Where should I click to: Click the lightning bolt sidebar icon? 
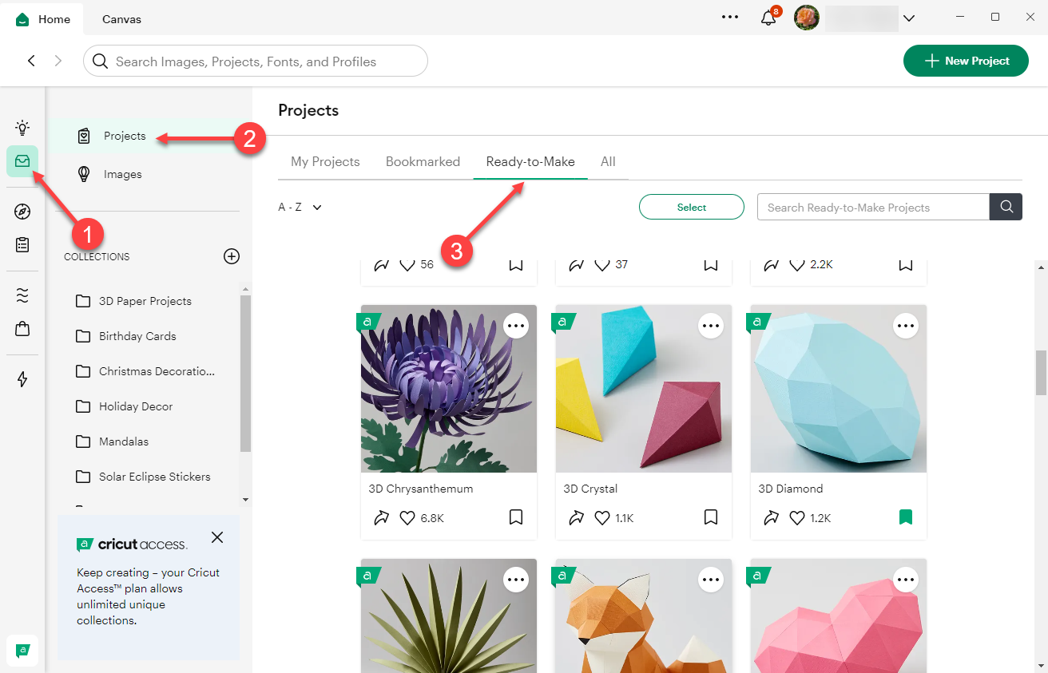(x=22, y=379)
